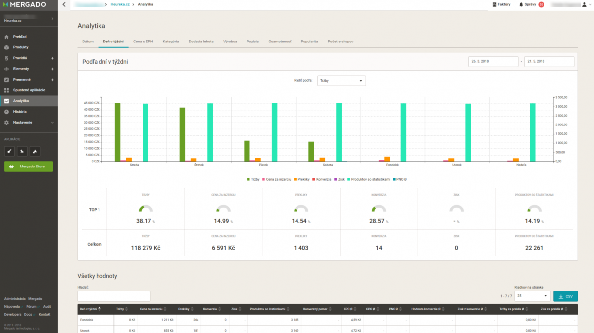Image resolution: width=594 pixels, height=333 pixels.
Task: Click the start date field 26. 3. 2018
Action: pyautogui.click(x=494, y=61)
